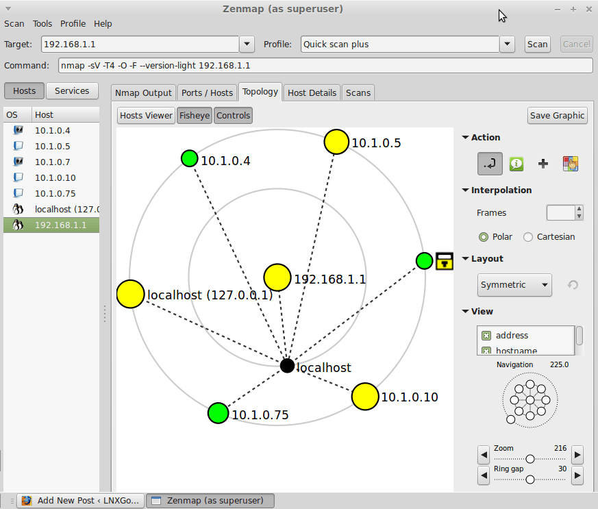
Task: Click the yellow padlock icon on topology
Action: pyautogui.click(x=445, y=261)
